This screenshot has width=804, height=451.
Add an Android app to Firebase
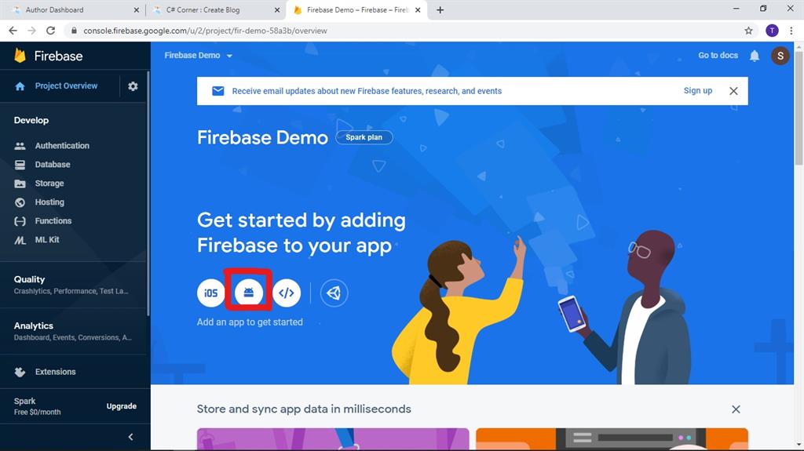249,293
